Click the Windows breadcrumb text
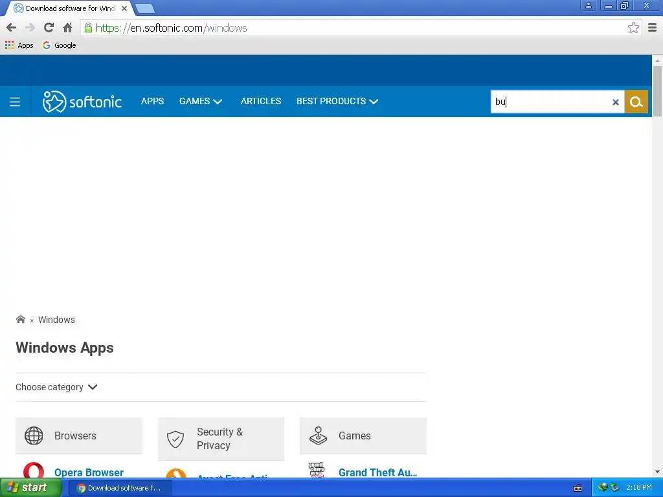Screen dimensions: 663x497 pyautogui.click(x=57, y=320)
